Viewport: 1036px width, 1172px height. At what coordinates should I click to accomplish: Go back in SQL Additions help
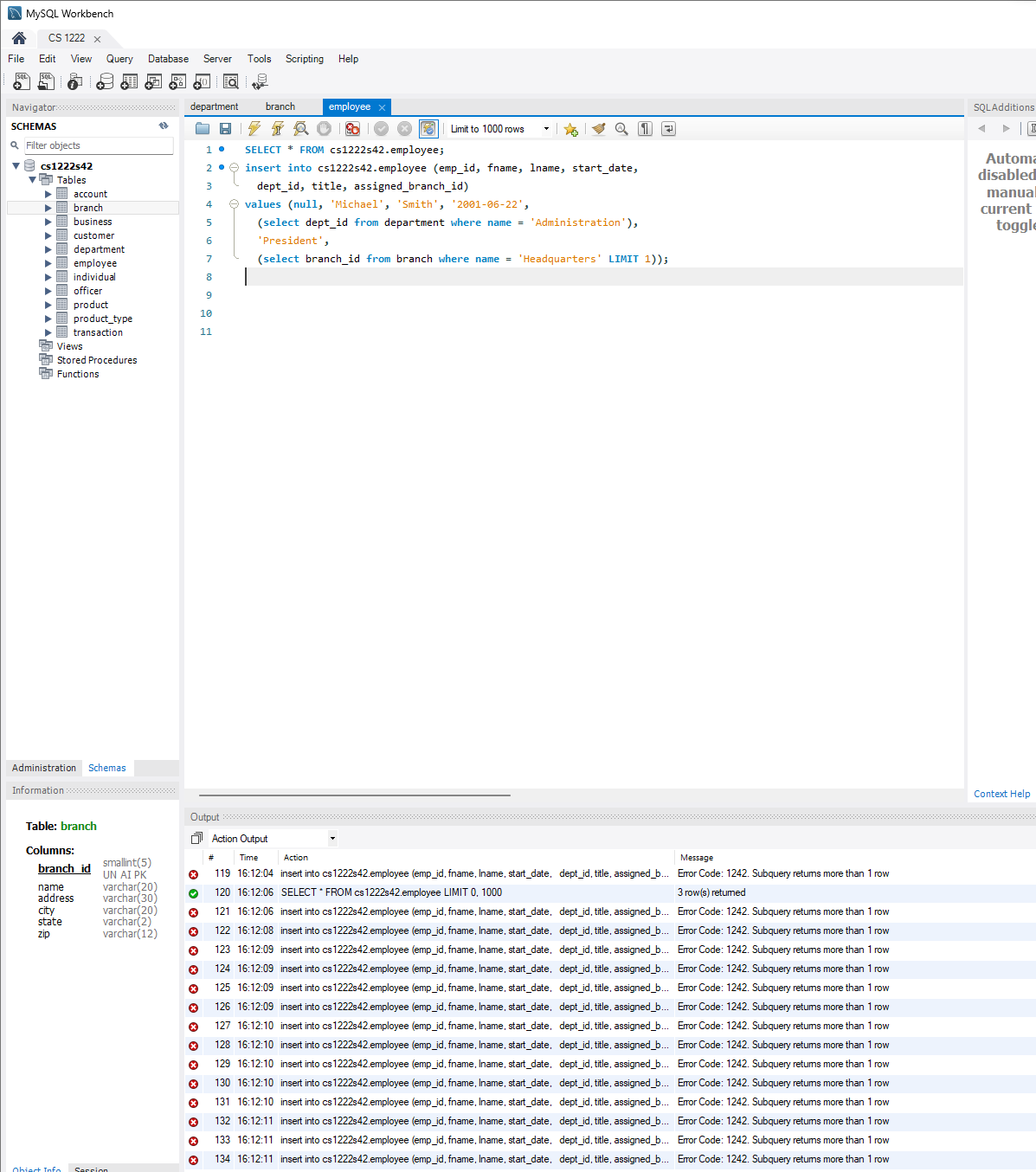pos(981,128)
